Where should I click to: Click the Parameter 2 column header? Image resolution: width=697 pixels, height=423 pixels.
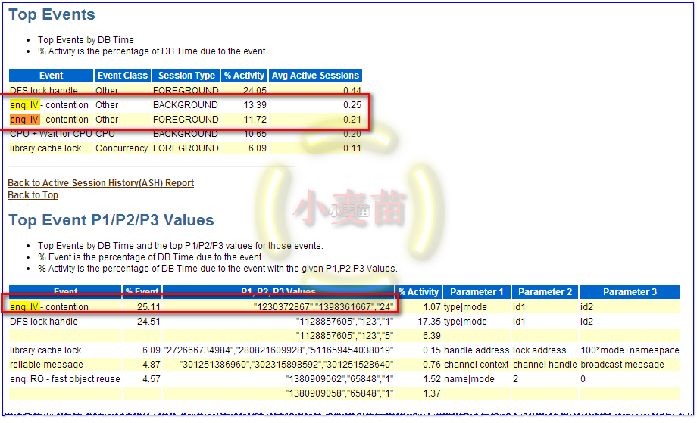tap(545, 292)
